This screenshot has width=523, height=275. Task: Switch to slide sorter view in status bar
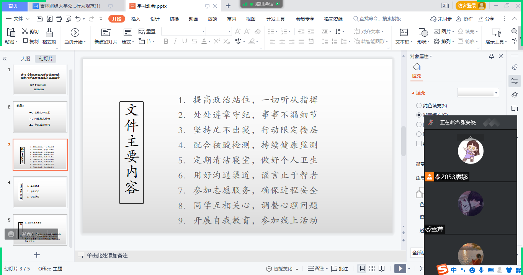point(371,269)
